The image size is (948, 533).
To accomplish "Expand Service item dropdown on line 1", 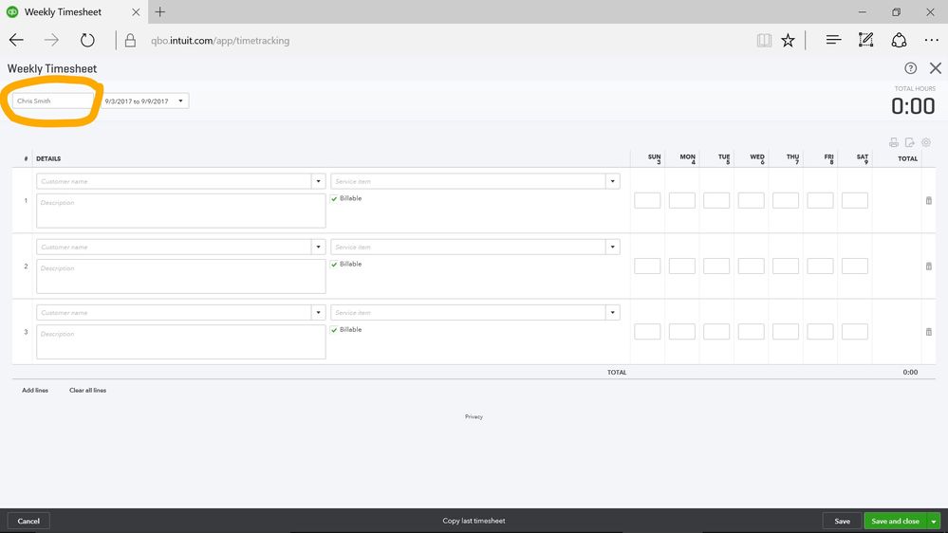I will (x=612, y=181).
